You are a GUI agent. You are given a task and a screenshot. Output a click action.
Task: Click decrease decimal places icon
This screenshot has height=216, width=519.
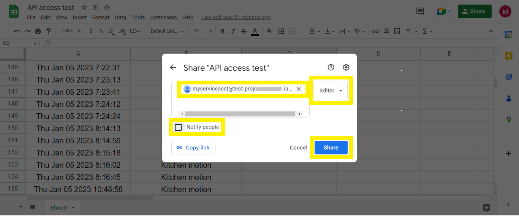pyautogui.click(x=111, y=31)
